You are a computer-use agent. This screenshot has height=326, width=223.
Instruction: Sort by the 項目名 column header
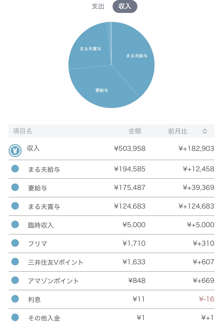point(23,131)
